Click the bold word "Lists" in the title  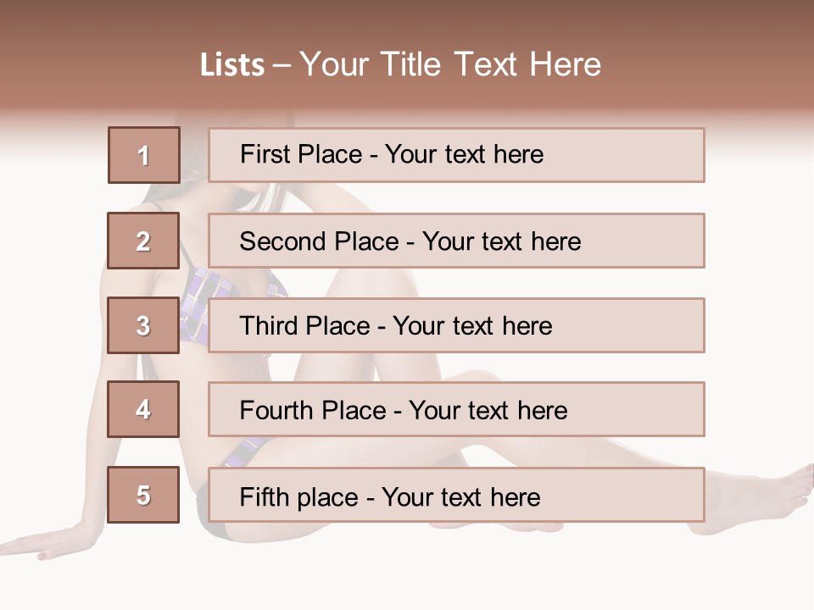(x=232, y=65)
